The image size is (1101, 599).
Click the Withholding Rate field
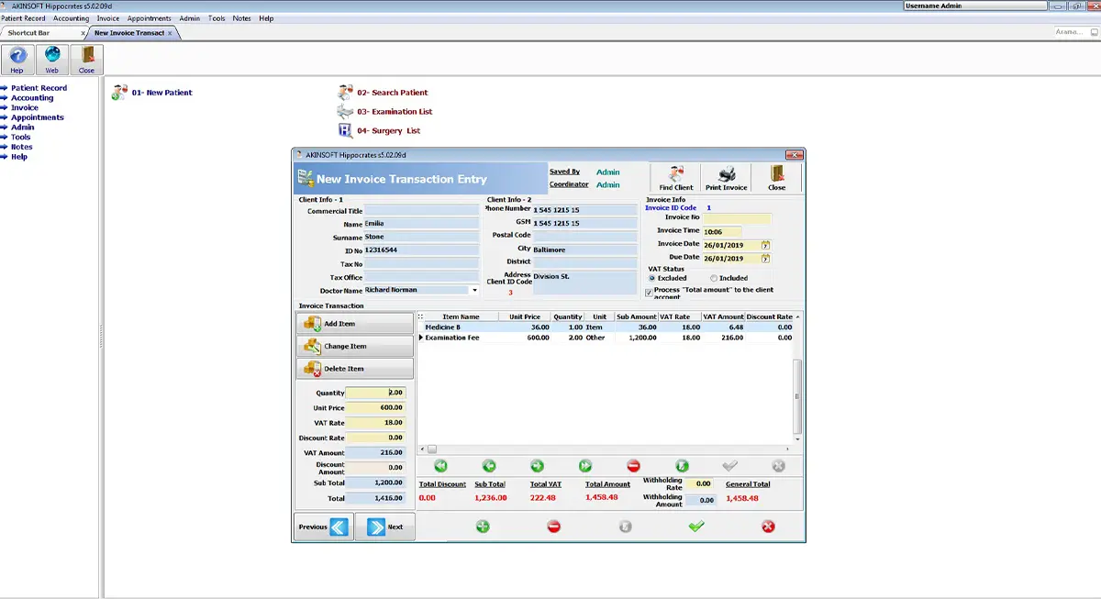(699, 483)
